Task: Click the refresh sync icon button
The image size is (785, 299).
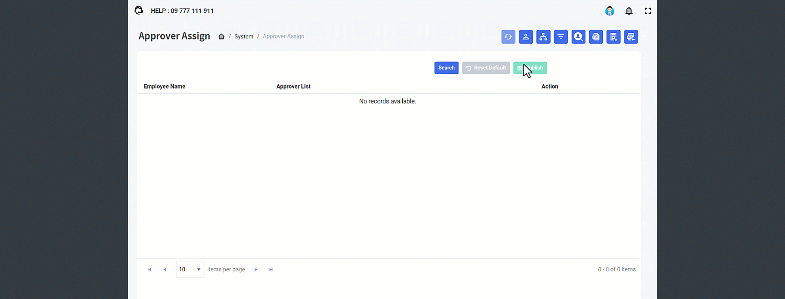Action: (508, 37)
